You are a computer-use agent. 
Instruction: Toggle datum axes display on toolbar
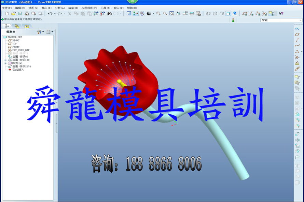click(251, 14)
